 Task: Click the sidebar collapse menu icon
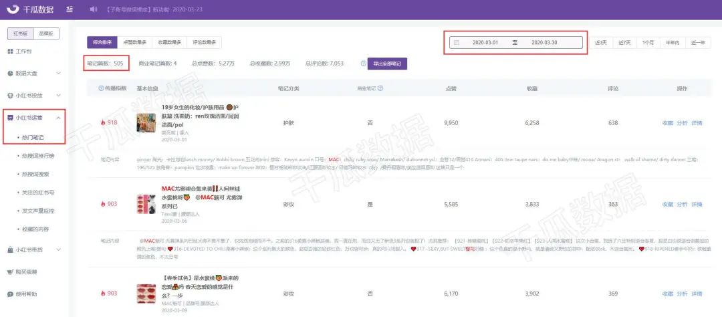click(x=70, y=9)
